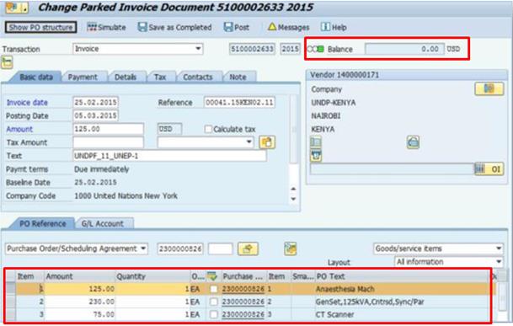This screenshot has height=326, width=513.
Task: Click the green balance status light
Action: pyautogui.click(x=321, y=49)
